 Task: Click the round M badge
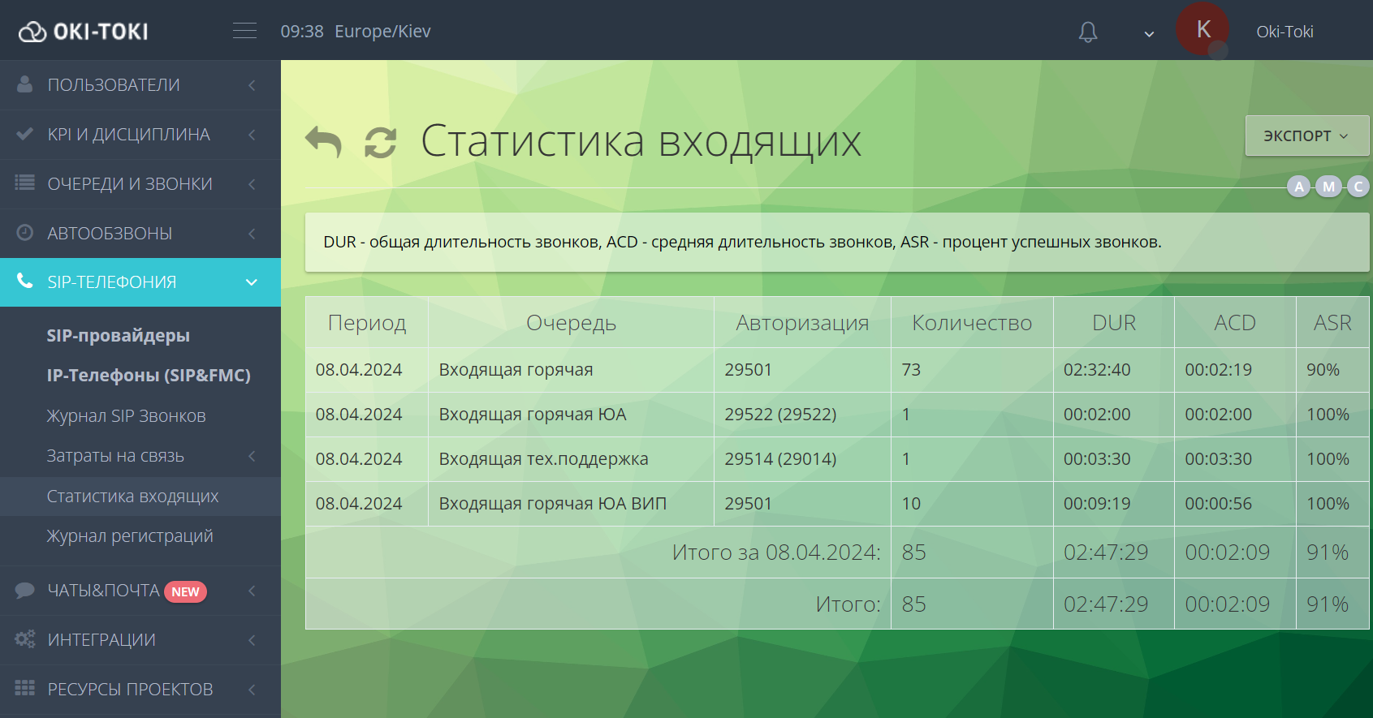(x=1328, y=187)
